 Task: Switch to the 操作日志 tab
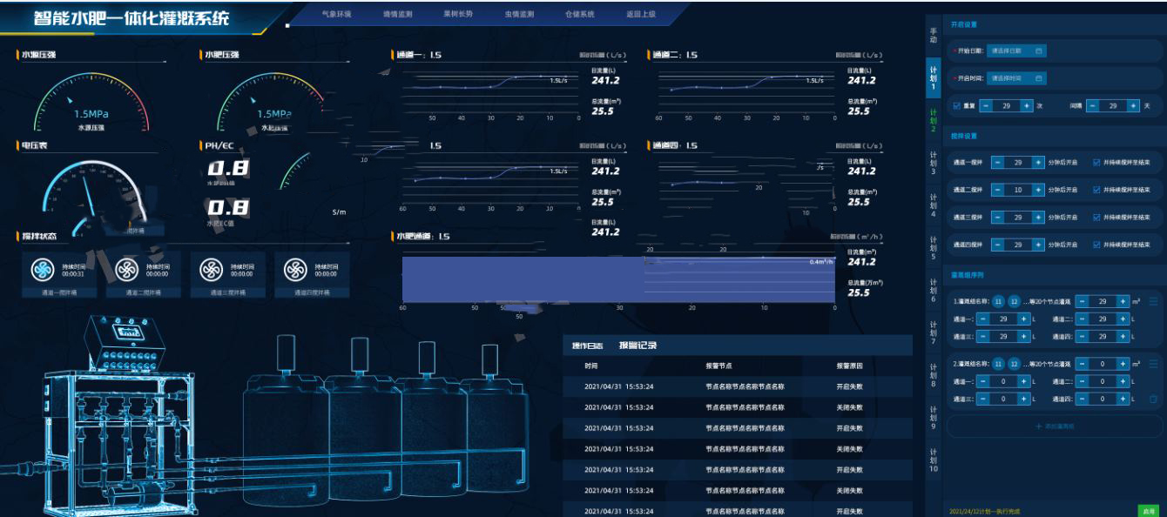587,346
